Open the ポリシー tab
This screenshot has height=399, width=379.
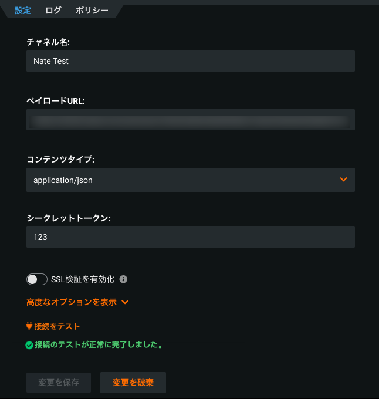[x=92, y=11]
